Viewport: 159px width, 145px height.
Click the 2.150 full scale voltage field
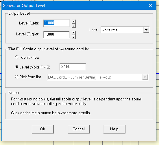point(73,67)
